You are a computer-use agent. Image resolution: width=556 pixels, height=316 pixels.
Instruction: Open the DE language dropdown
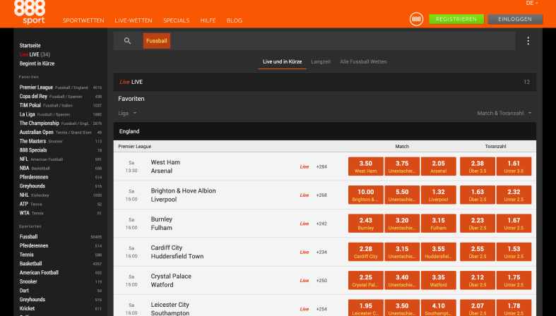pos(532,3)
